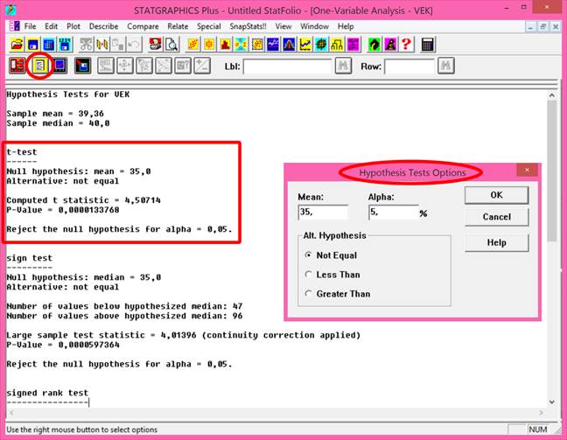Click the Alpha percentage input field
567x440 pixels.
tap(394, 213)
